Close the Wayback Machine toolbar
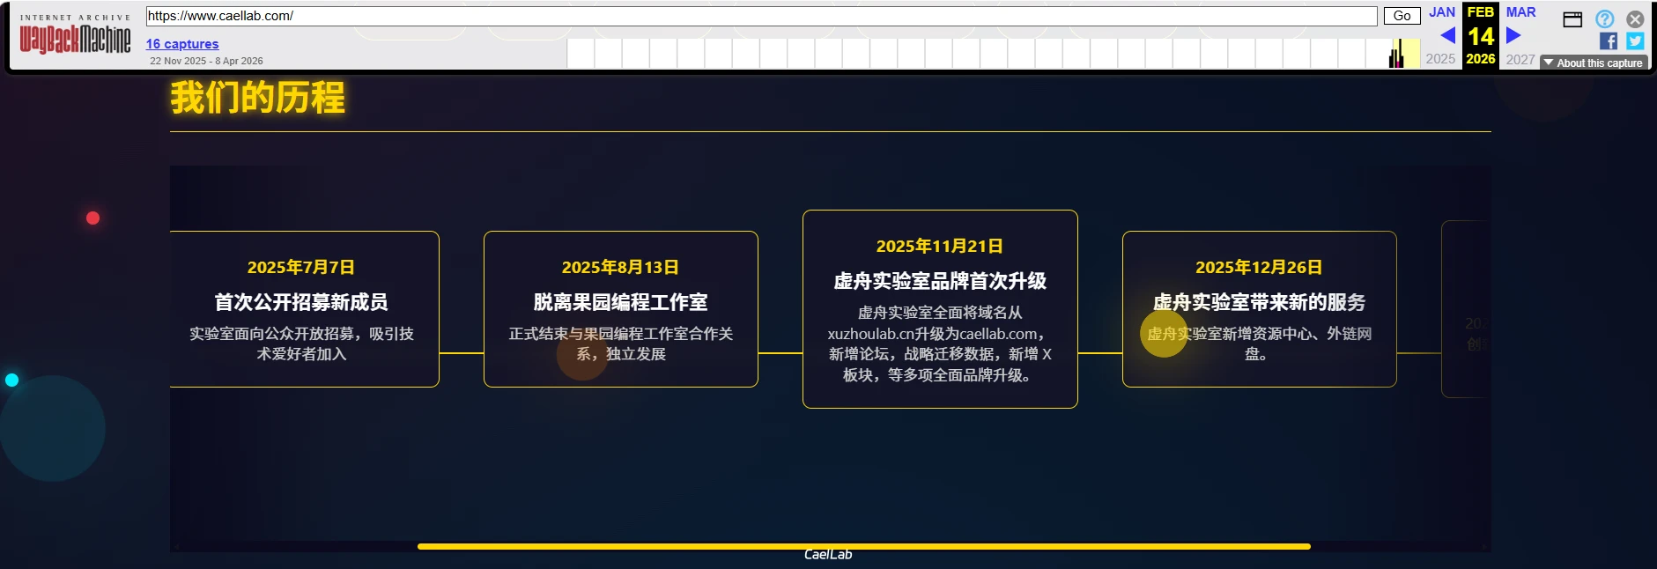 coord(1635,18)
